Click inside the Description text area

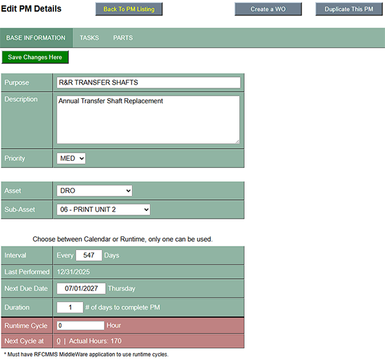[148, 119]
